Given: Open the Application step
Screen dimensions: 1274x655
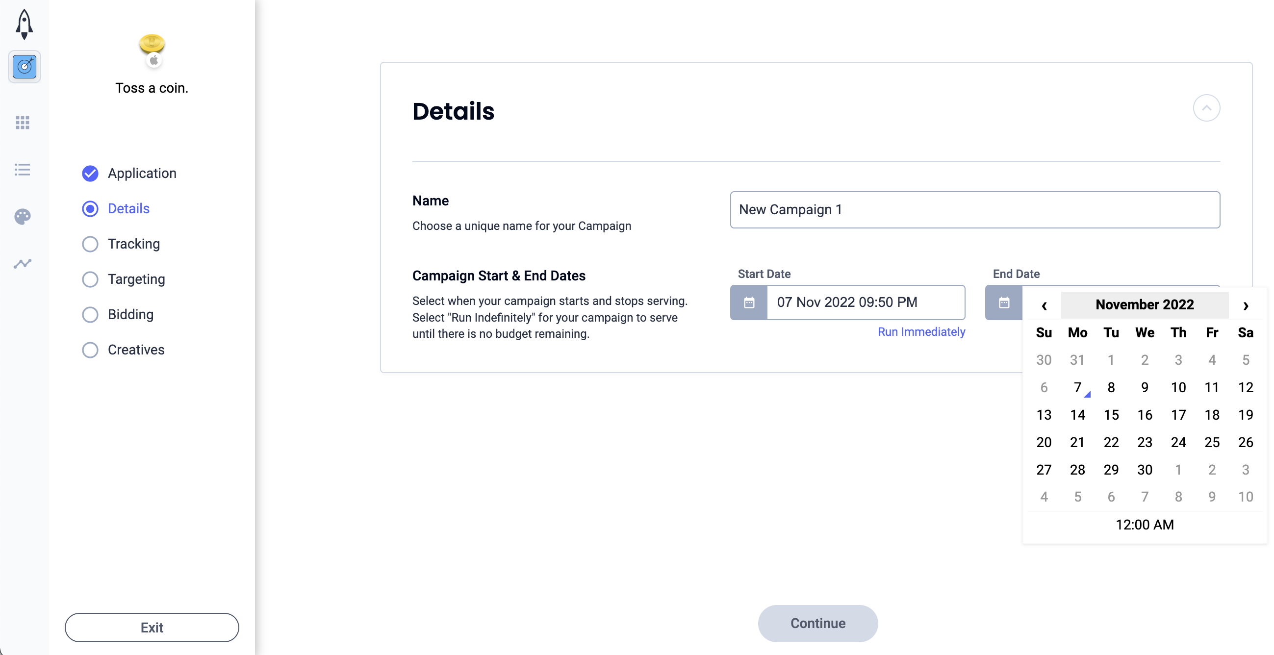Looking at the screenshot, I should 142,173.
